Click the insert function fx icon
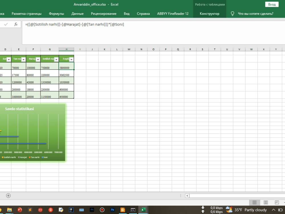 coord(16,24)
